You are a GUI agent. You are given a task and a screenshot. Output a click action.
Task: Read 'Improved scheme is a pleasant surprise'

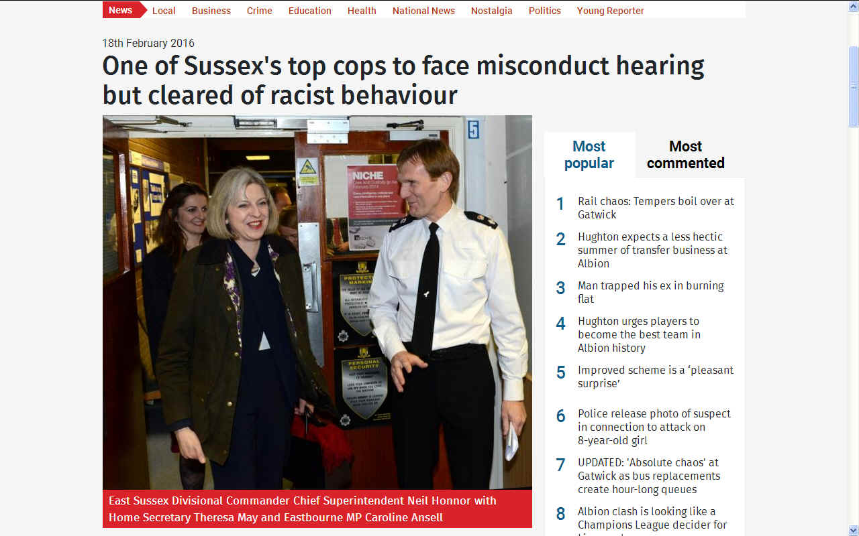pyautogui.click(x=655, y=377)
